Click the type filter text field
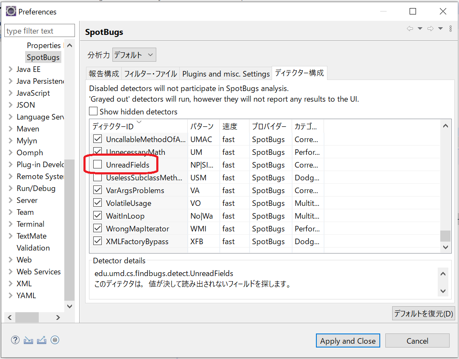 39,30
